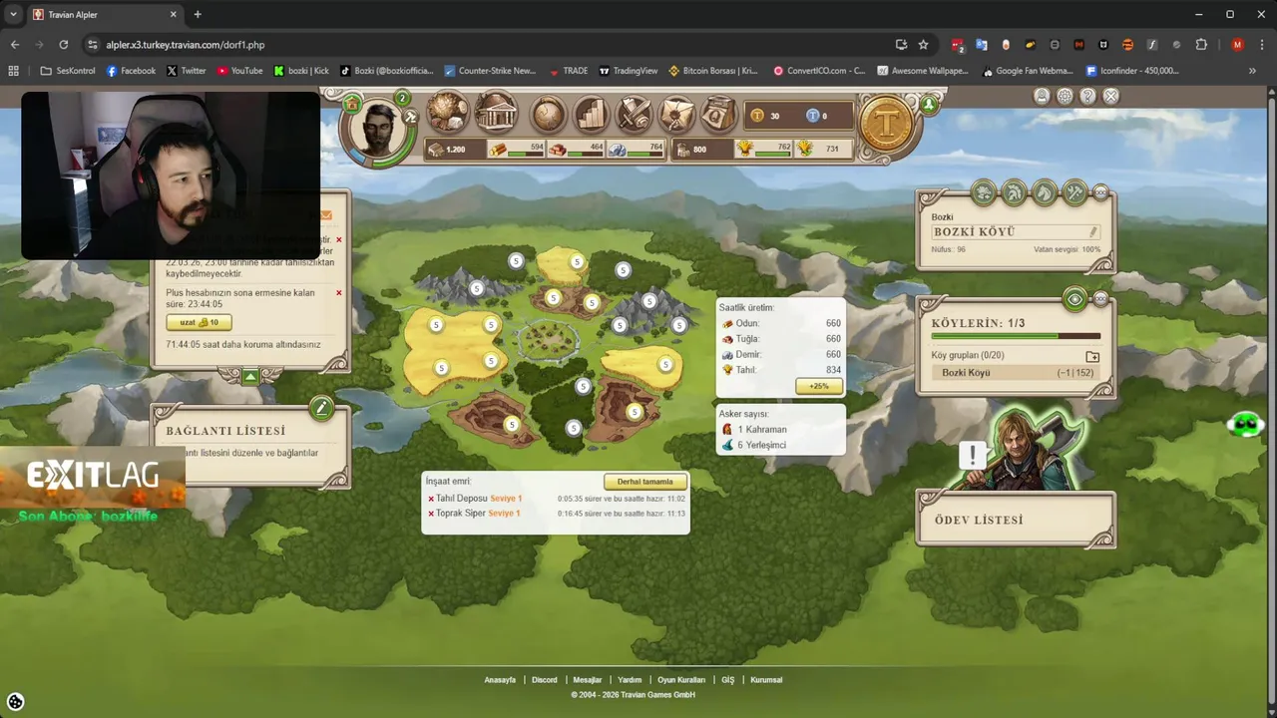Click the add village group folder icon
Screen dimensions: 1277x718
1092,356
